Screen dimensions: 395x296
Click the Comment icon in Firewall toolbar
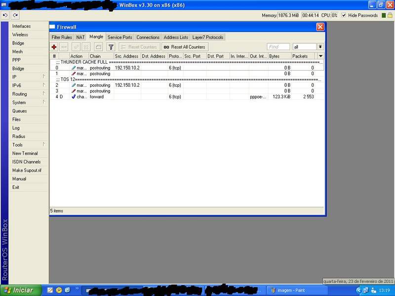(x=98, y=47)
